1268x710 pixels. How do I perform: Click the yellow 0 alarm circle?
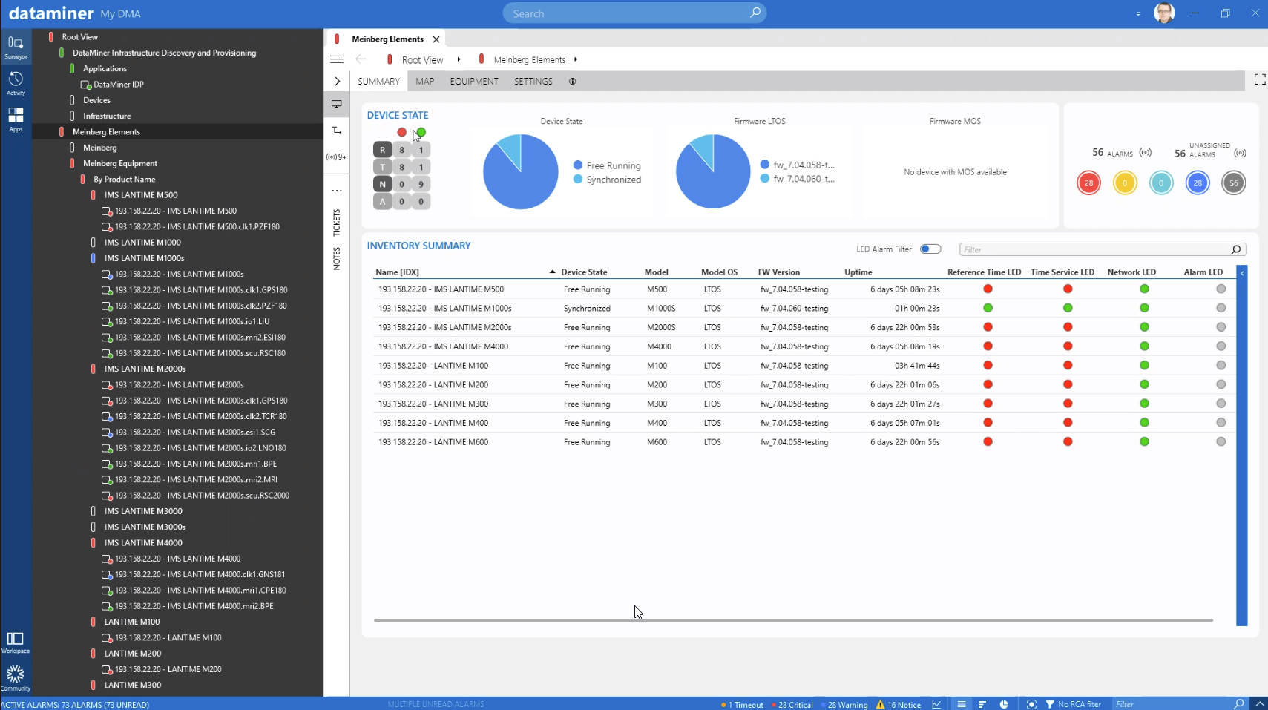[1125, 183]
